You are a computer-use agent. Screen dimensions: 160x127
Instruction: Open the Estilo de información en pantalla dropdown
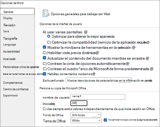click(x=98, y=80)
